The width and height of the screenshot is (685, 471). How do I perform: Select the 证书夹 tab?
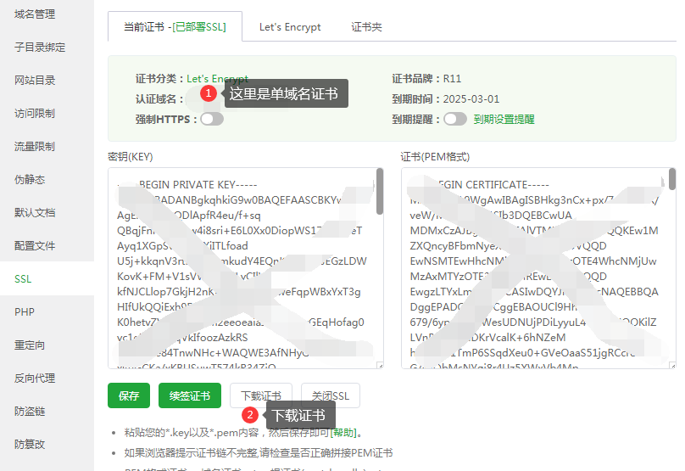366,27
